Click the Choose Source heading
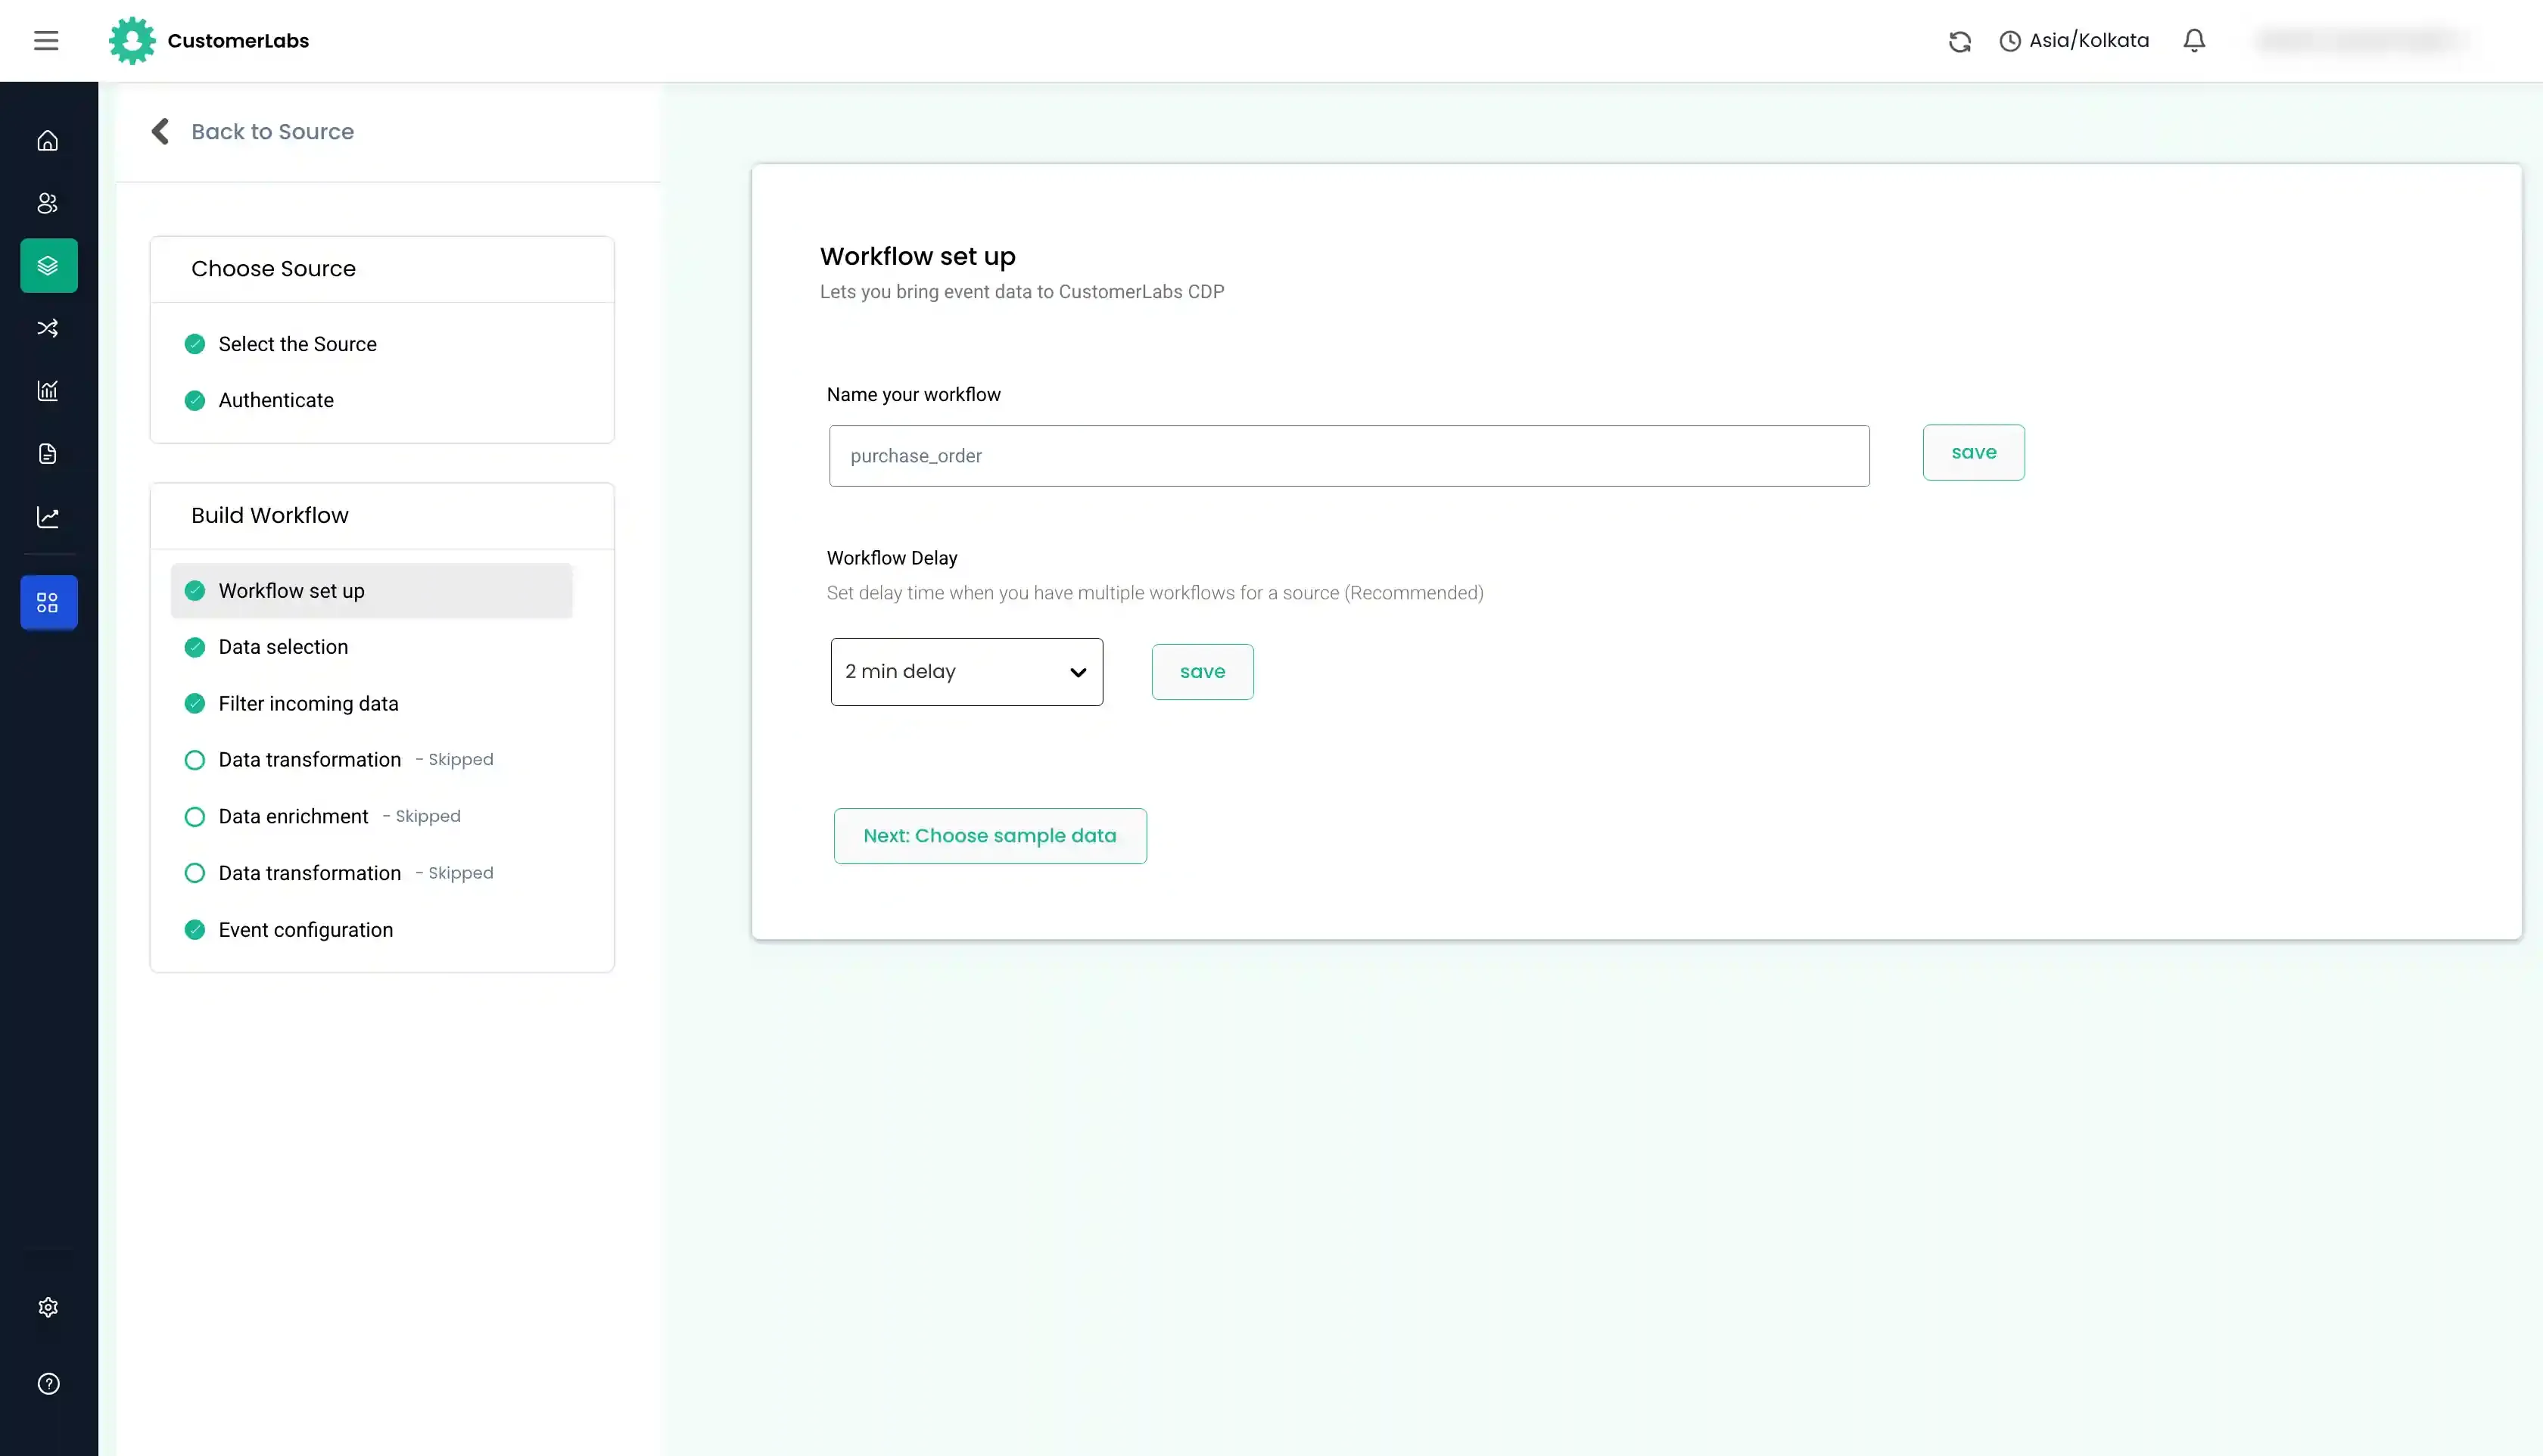Viewport: 2543px width, 1456px height. coord(273,269)
